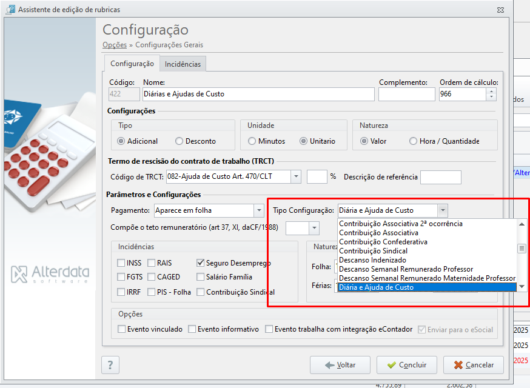The height and width of the screenshot is (388, 530).
Task: Select the Minutos unit radio option
Action: click(252, 141)
